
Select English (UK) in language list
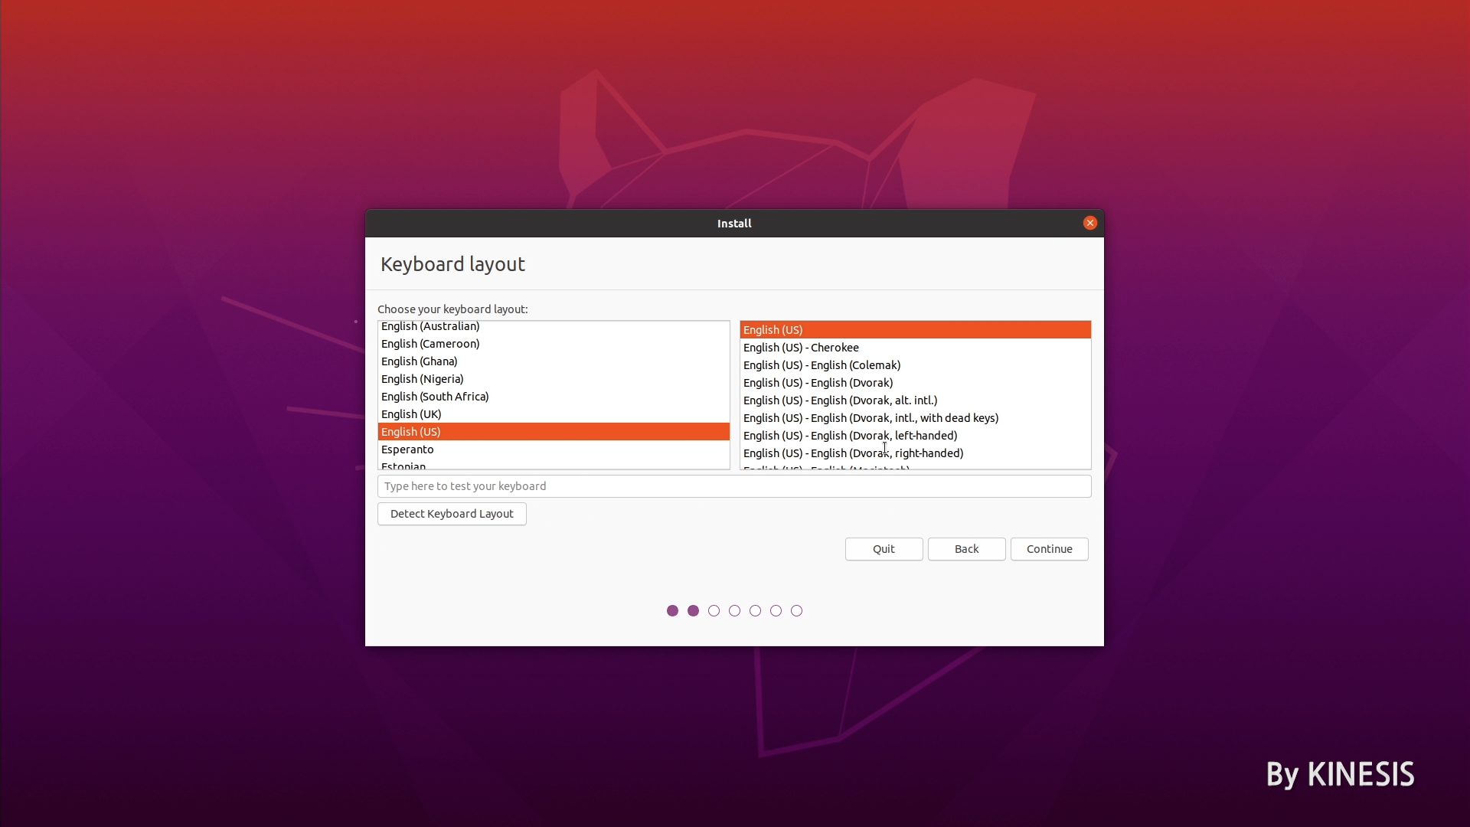pos(411,414)
